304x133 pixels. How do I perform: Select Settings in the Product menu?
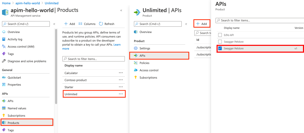pos(145,48)
